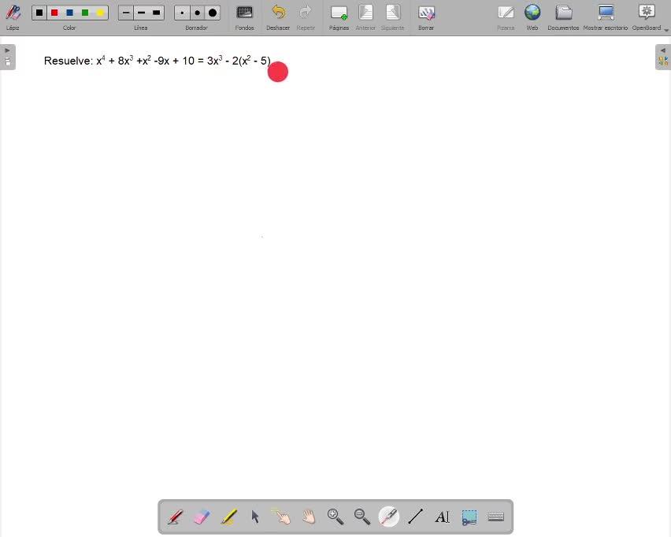Open the Lápiz stylus palette icon
671x537 pixels.
pyautogui.click(x=13, y=13)
